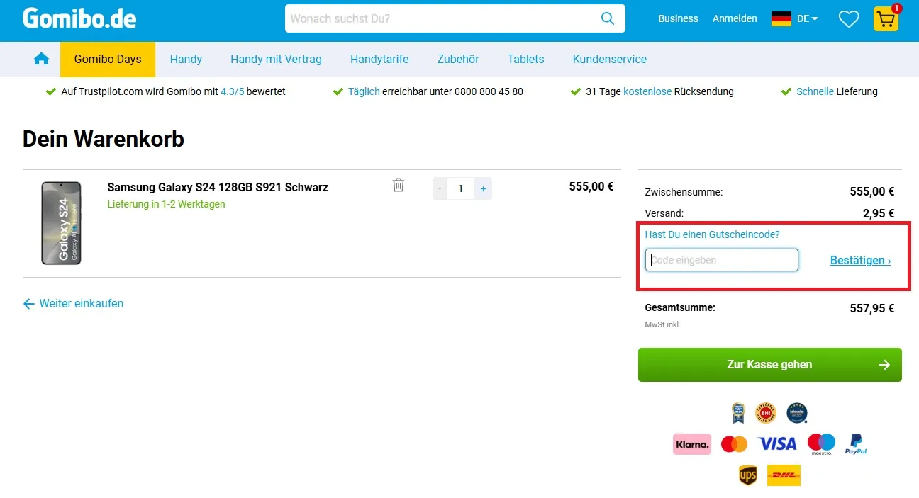The image size is (919, 498).
Task: Open the DE language dropdown
Action: point(796,19)
